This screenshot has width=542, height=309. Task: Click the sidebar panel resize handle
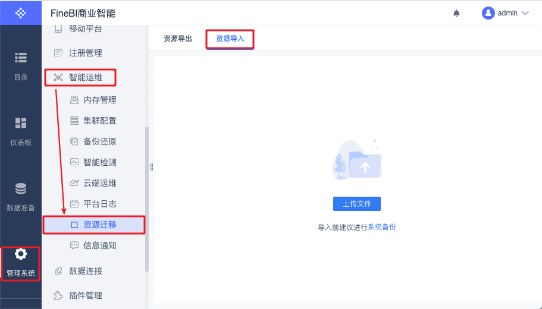(x=152, y=167)
